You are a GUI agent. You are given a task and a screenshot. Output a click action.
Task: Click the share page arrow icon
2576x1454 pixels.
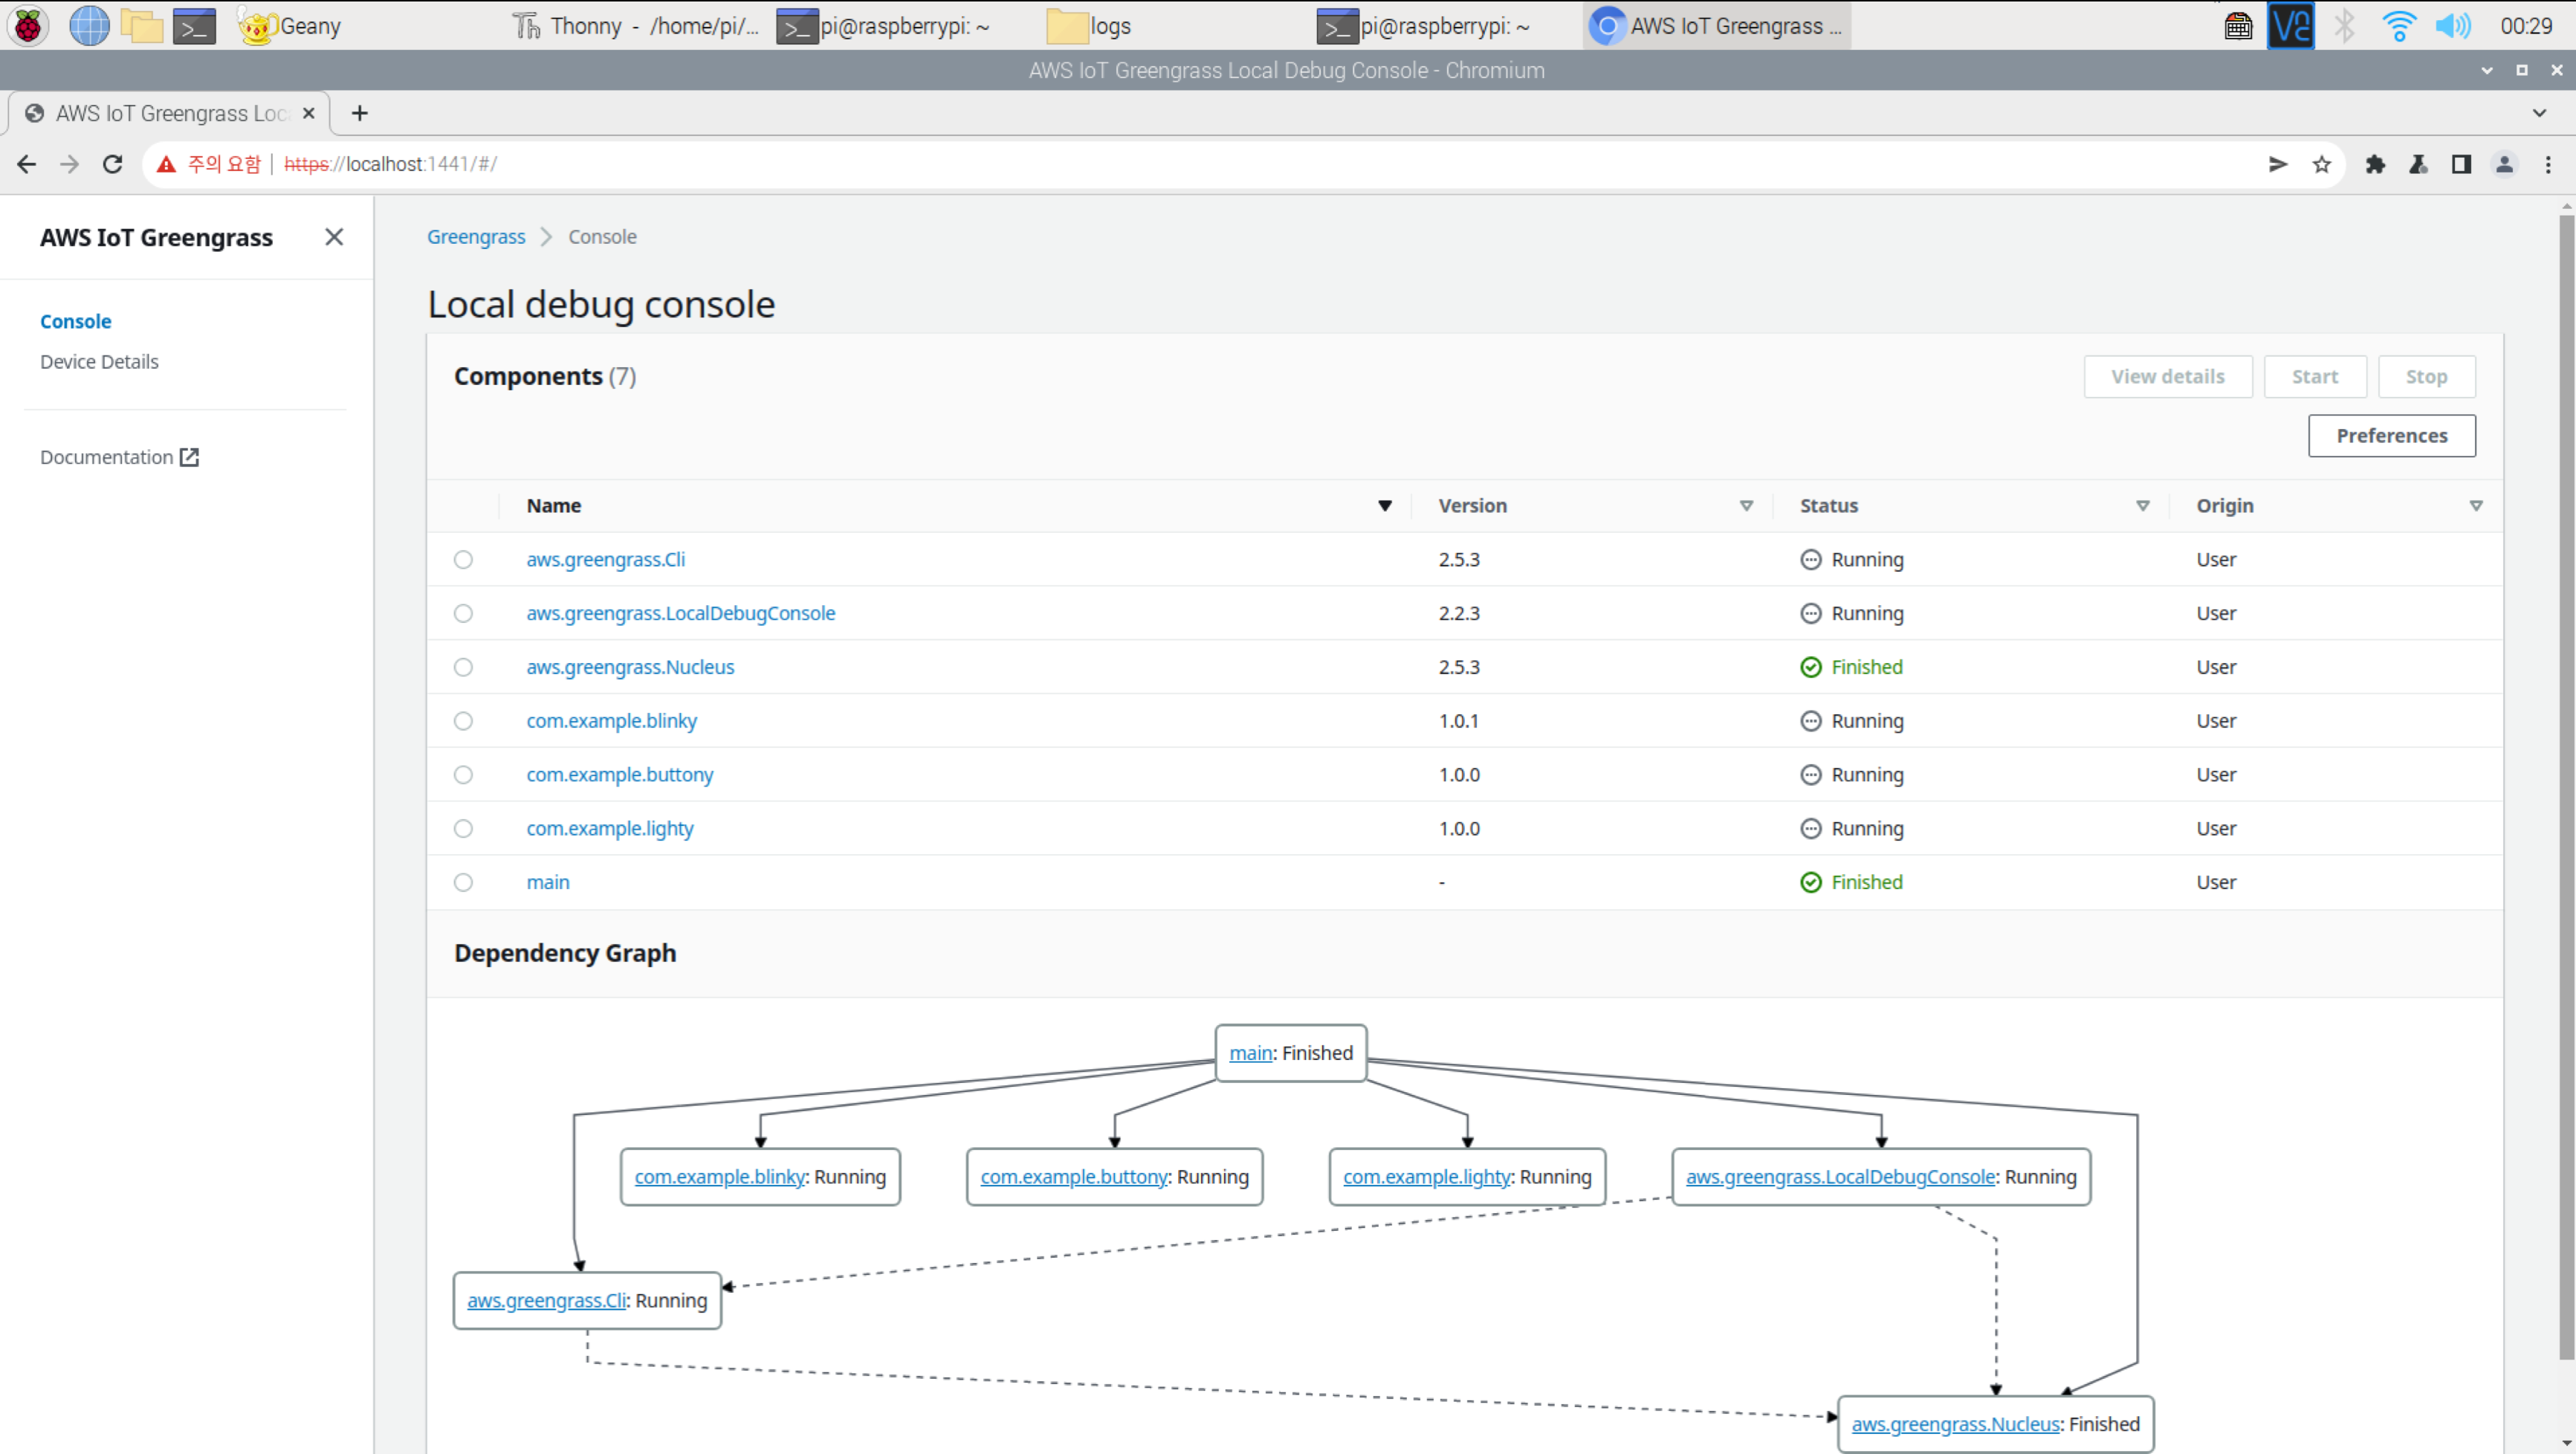(x=2278, y=164)
